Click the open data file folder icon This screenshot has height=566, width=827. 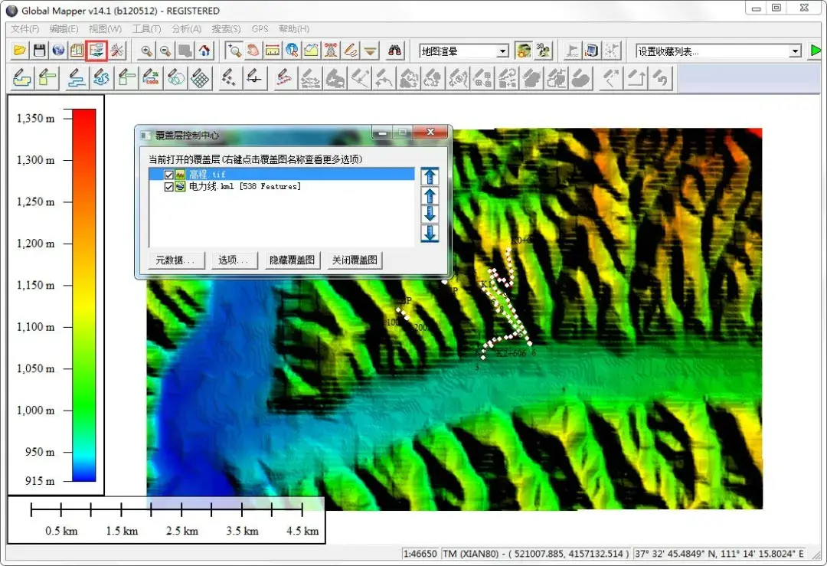(20, 51)
